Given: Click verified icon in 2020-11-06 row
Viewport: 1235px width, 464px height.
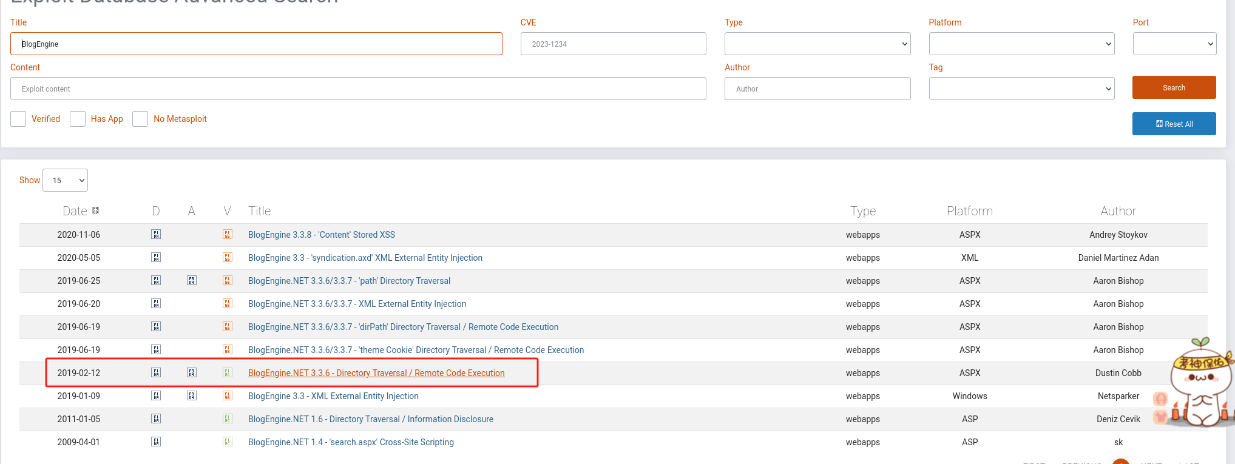Looking at the screenshot, I should tap(228, 235).
